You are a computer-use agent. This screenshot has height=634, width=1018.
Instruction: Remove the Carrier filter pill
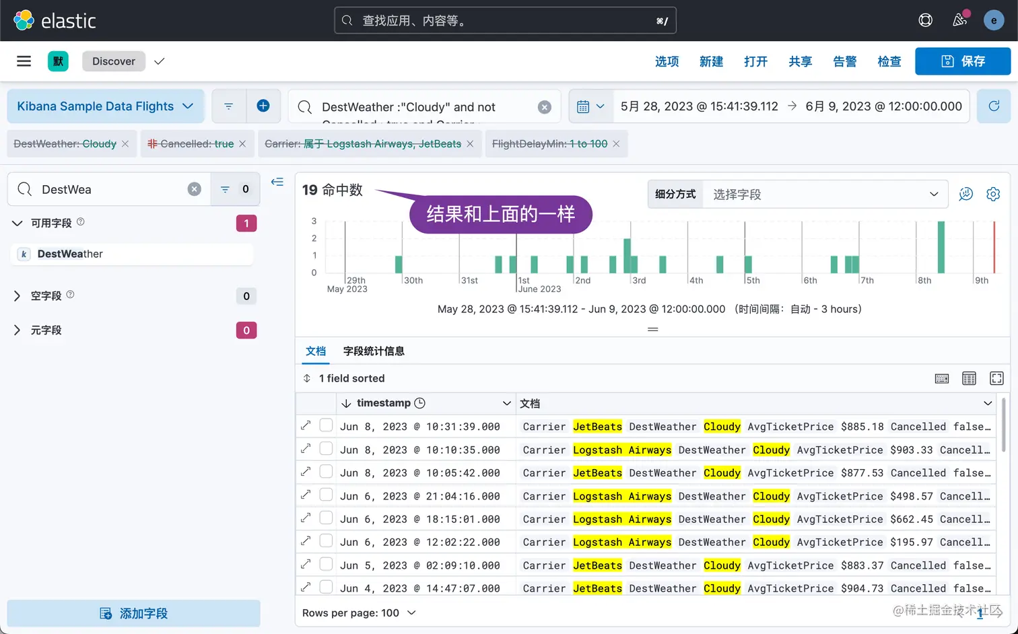470,144
